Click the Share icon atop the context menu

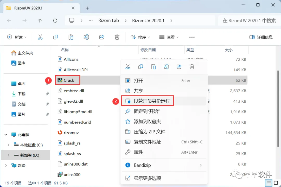coord(179,67)
